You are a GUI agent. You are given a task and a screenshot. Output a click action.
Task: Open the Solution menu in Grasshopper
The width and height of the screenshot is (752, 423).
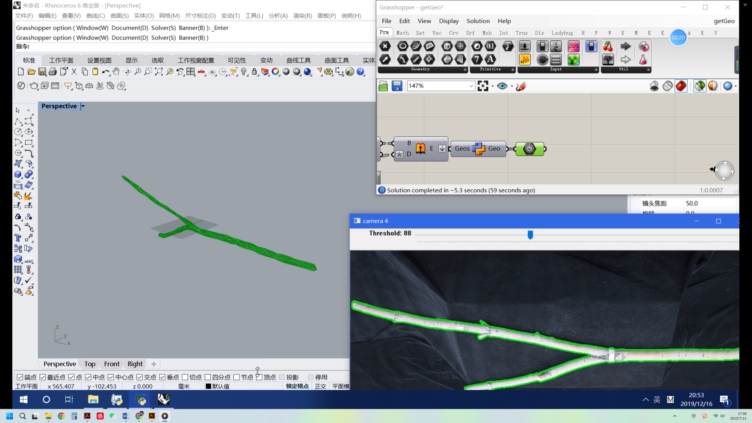click(x=478, y=21)
